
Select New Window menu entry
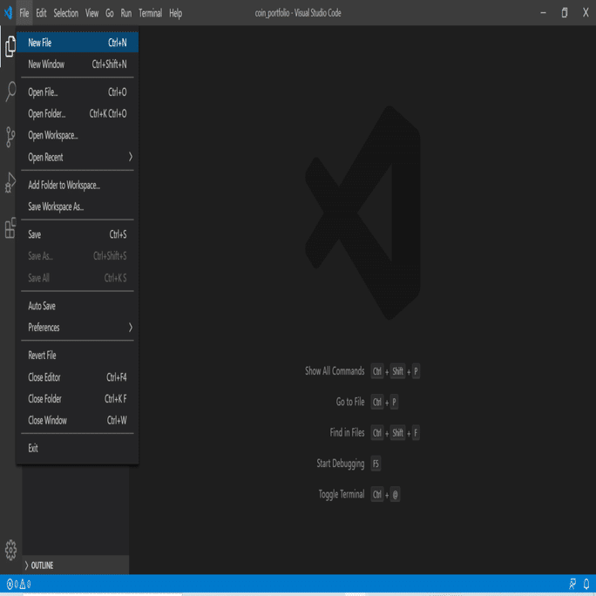coord(78,64)
